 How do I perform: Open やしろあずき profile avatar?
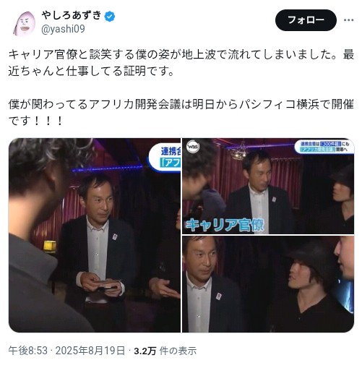pos(25,23)
